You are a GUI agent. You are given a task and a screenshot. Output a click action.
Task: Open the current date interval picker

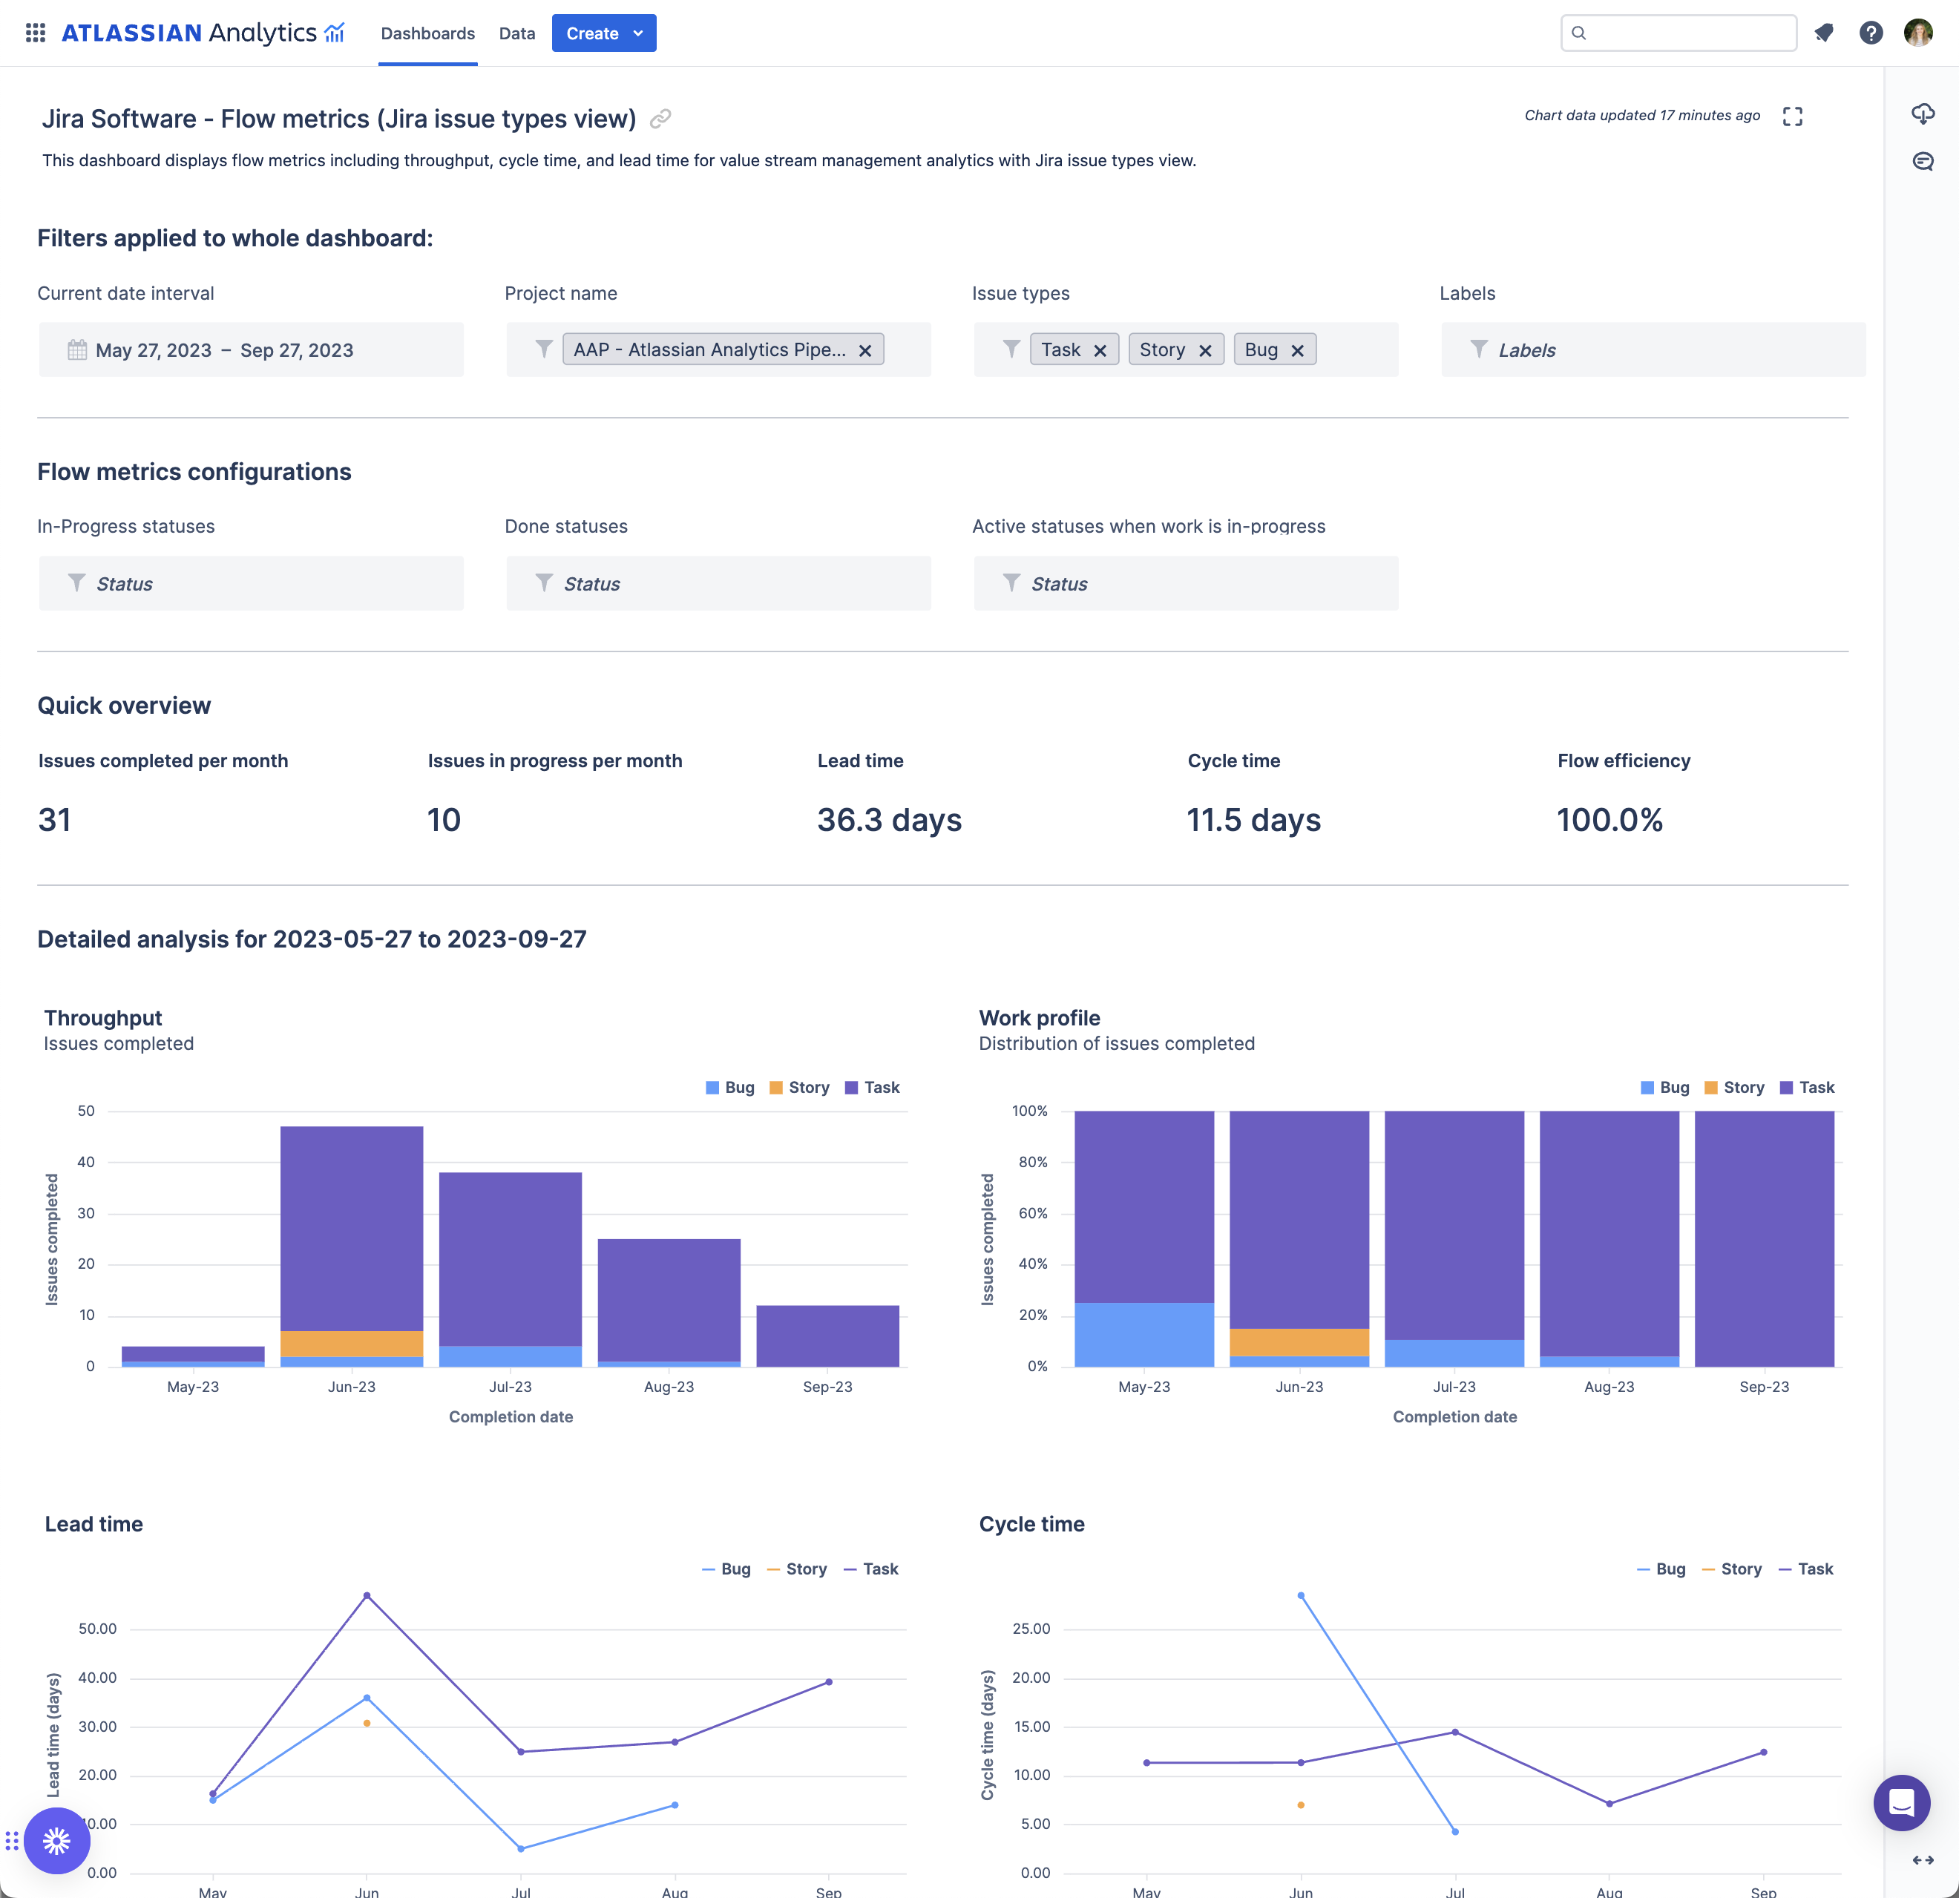pyautogui.click(x=251, y=349)
